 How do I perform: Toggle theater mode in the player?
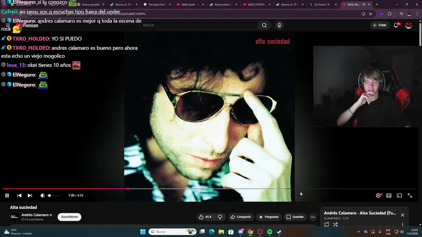[389, 196]
